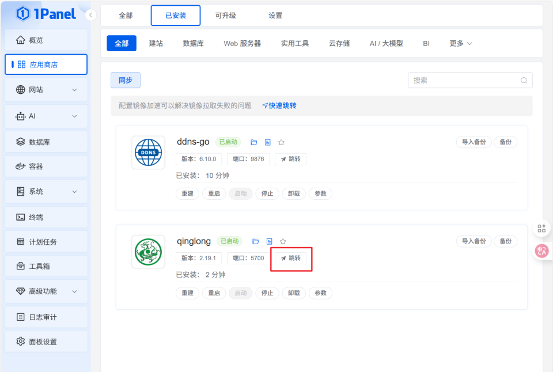
Task: Click qinglong 导入备份 button
Action: [x=474, y=241]
